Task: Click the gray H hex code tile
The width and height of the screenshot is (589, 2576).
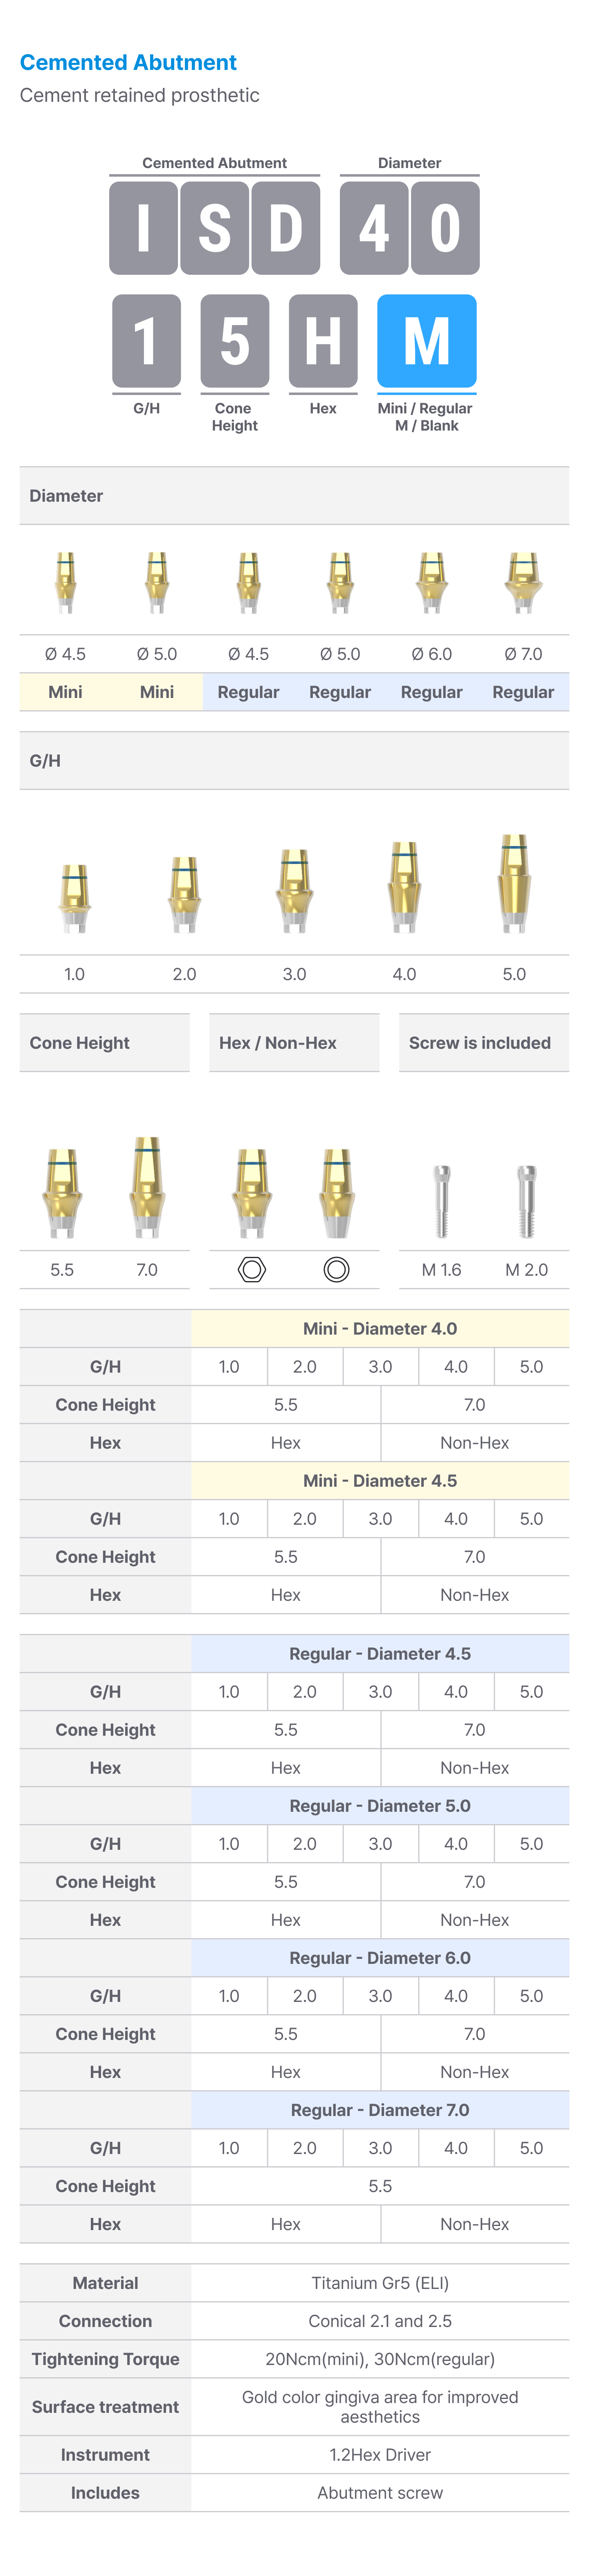Action: (x=323, y=340)
